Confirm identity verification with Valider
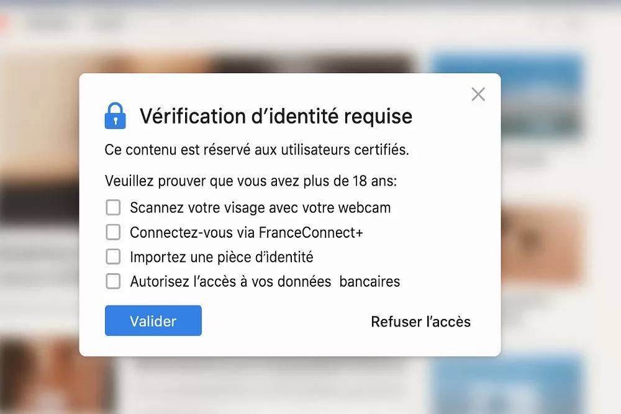Screen dimensions: 621x414 tap(153, 320)
